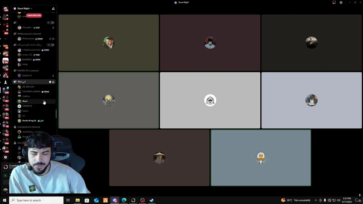Open server icon with 220 badge

coord(5,90)
